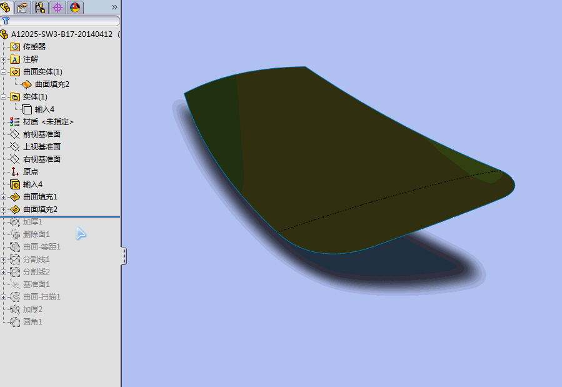
Task: Select the 曲面-等距1 offset surface icon
Action: [x=15, y=247]
